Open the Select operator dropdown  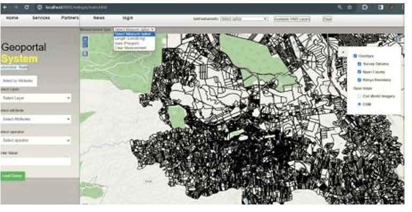coord(36,141)
